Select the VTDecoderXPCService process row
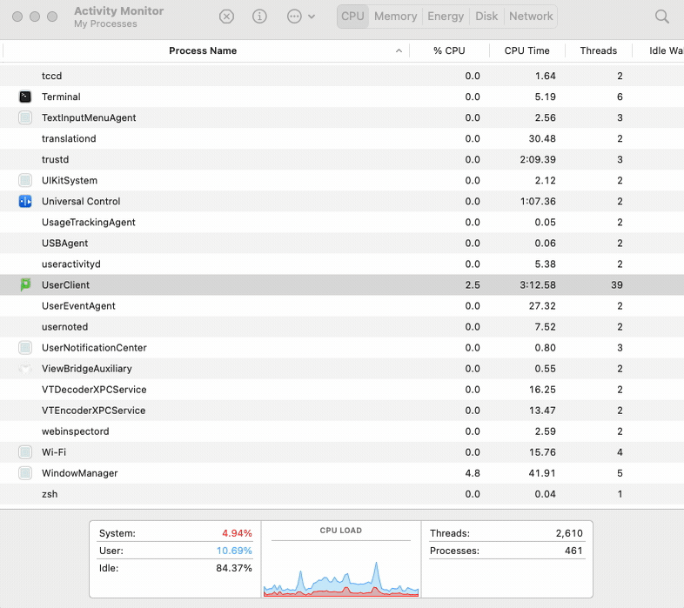This screenshot has height=608, width=684. pyautogui.click(x=342, y=390)
